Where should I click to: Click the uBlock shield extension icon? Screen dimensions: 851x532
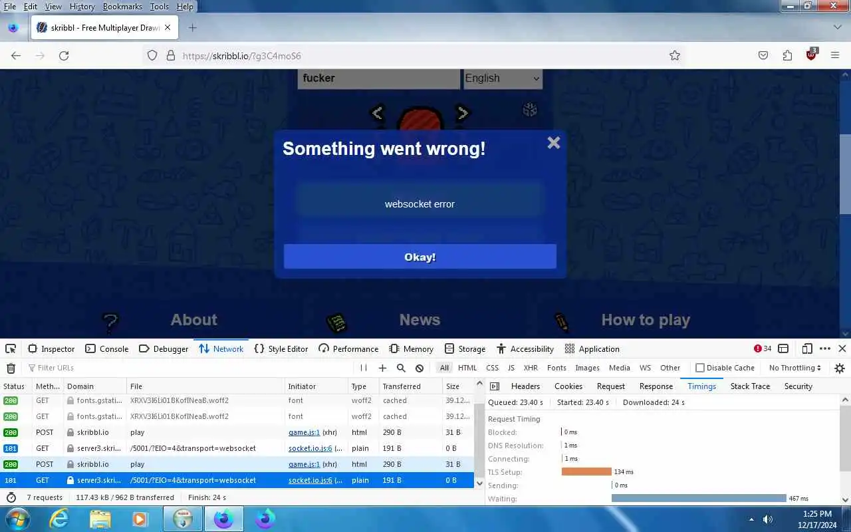[x=811, y=55]
